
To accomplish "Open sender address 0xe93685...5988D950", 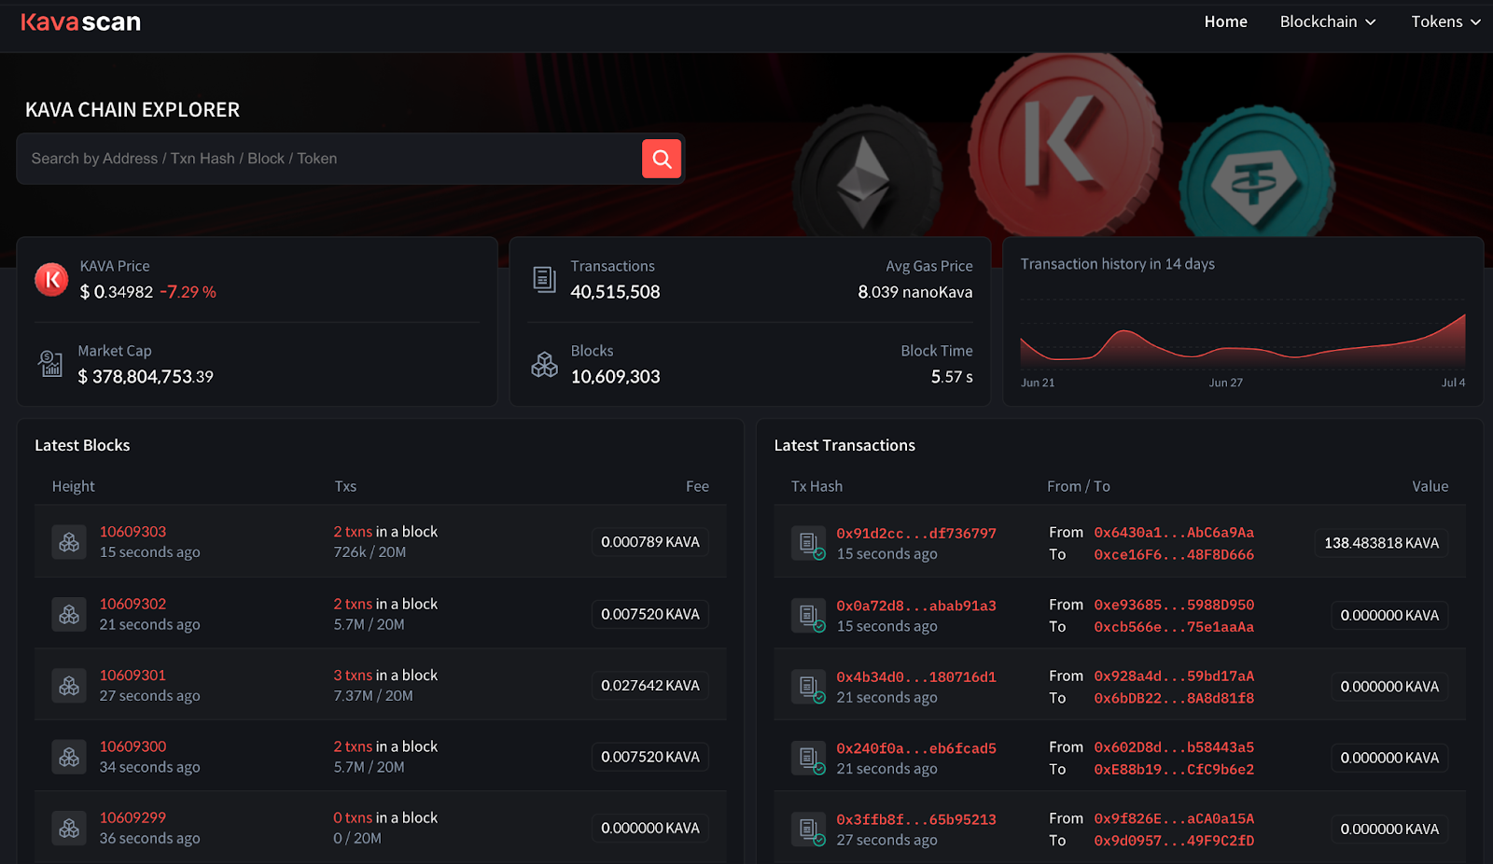I will [x=1174, y=605].
